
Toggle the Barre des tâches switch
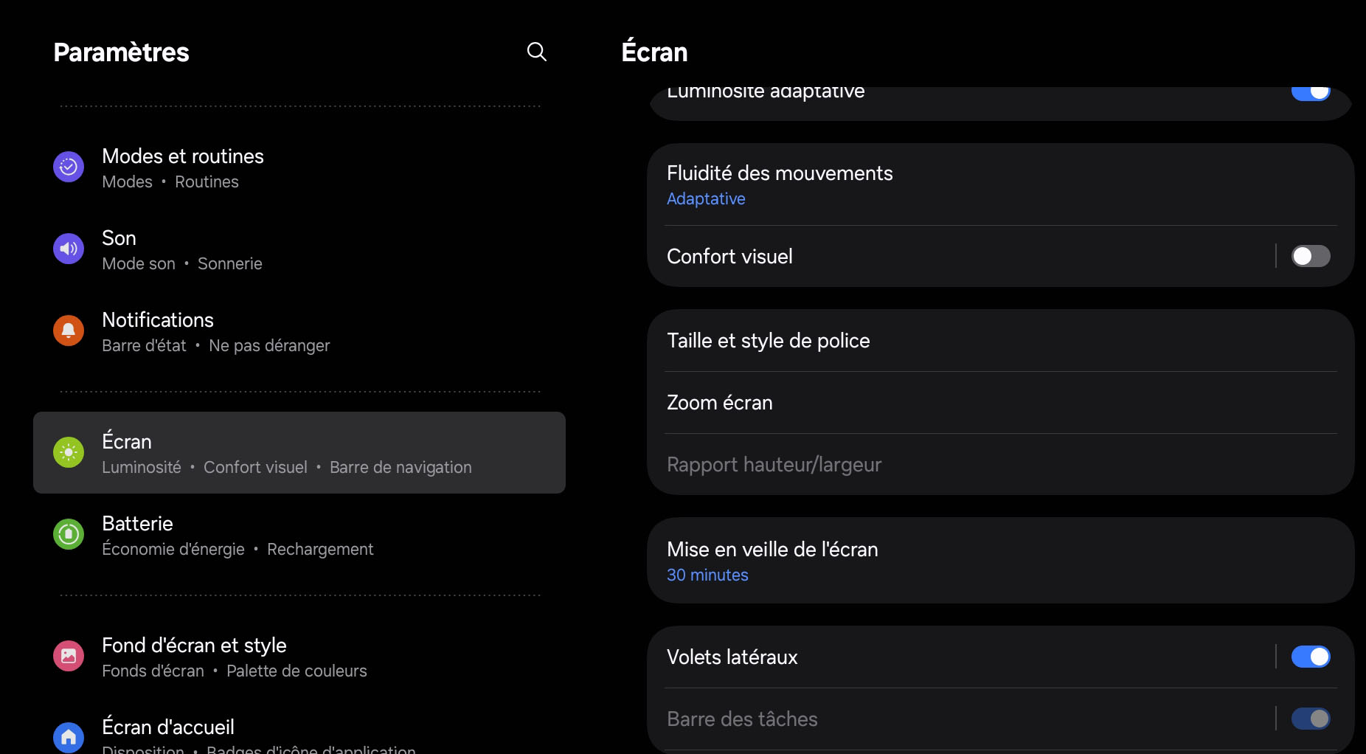click(x=1310, y=719)
